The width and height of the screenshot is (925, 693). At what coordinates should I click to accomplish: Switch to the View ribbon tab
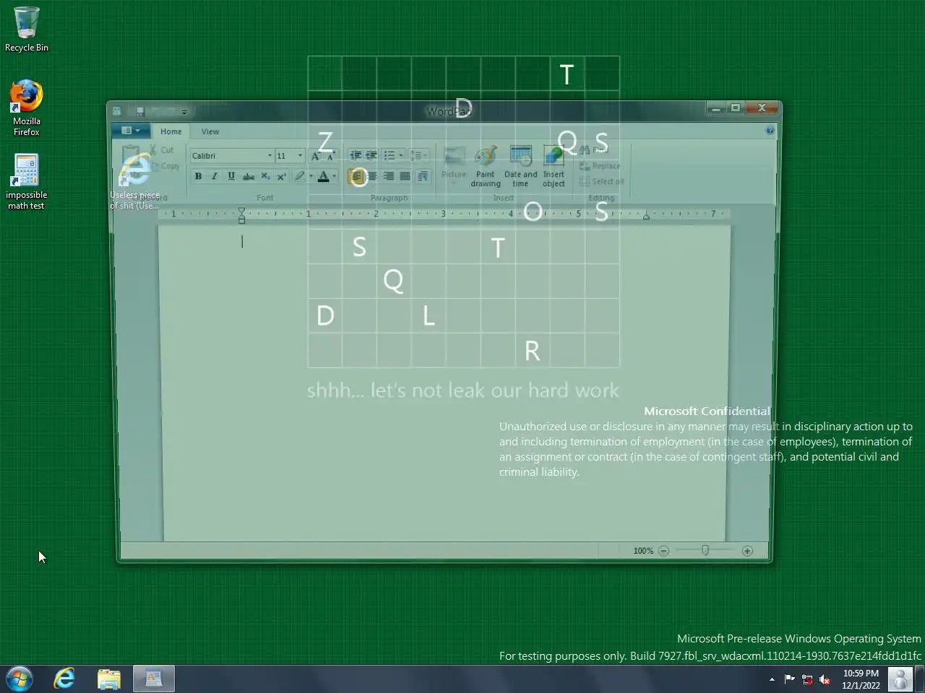pyautogui.click(x=210, y=131)
